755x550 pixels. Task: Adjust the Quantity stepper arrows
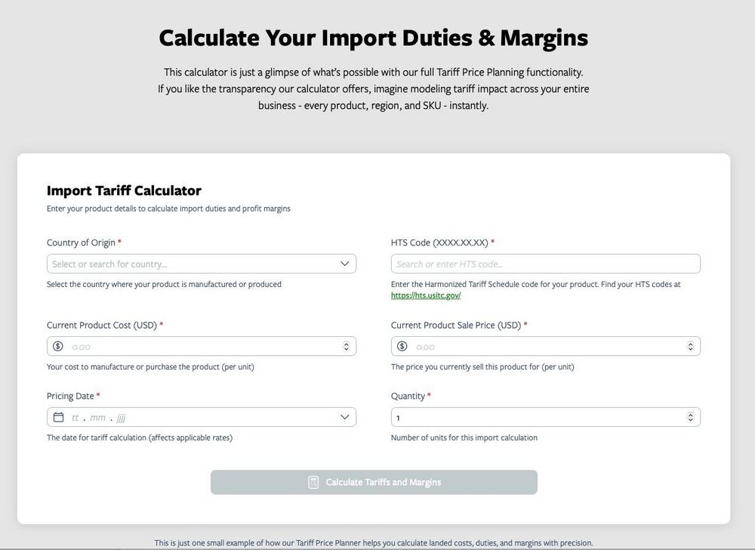tap(691, 417)
